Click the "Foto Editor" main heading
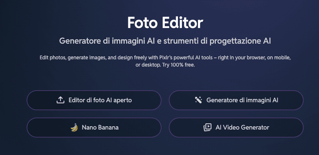 pos(165,23)
